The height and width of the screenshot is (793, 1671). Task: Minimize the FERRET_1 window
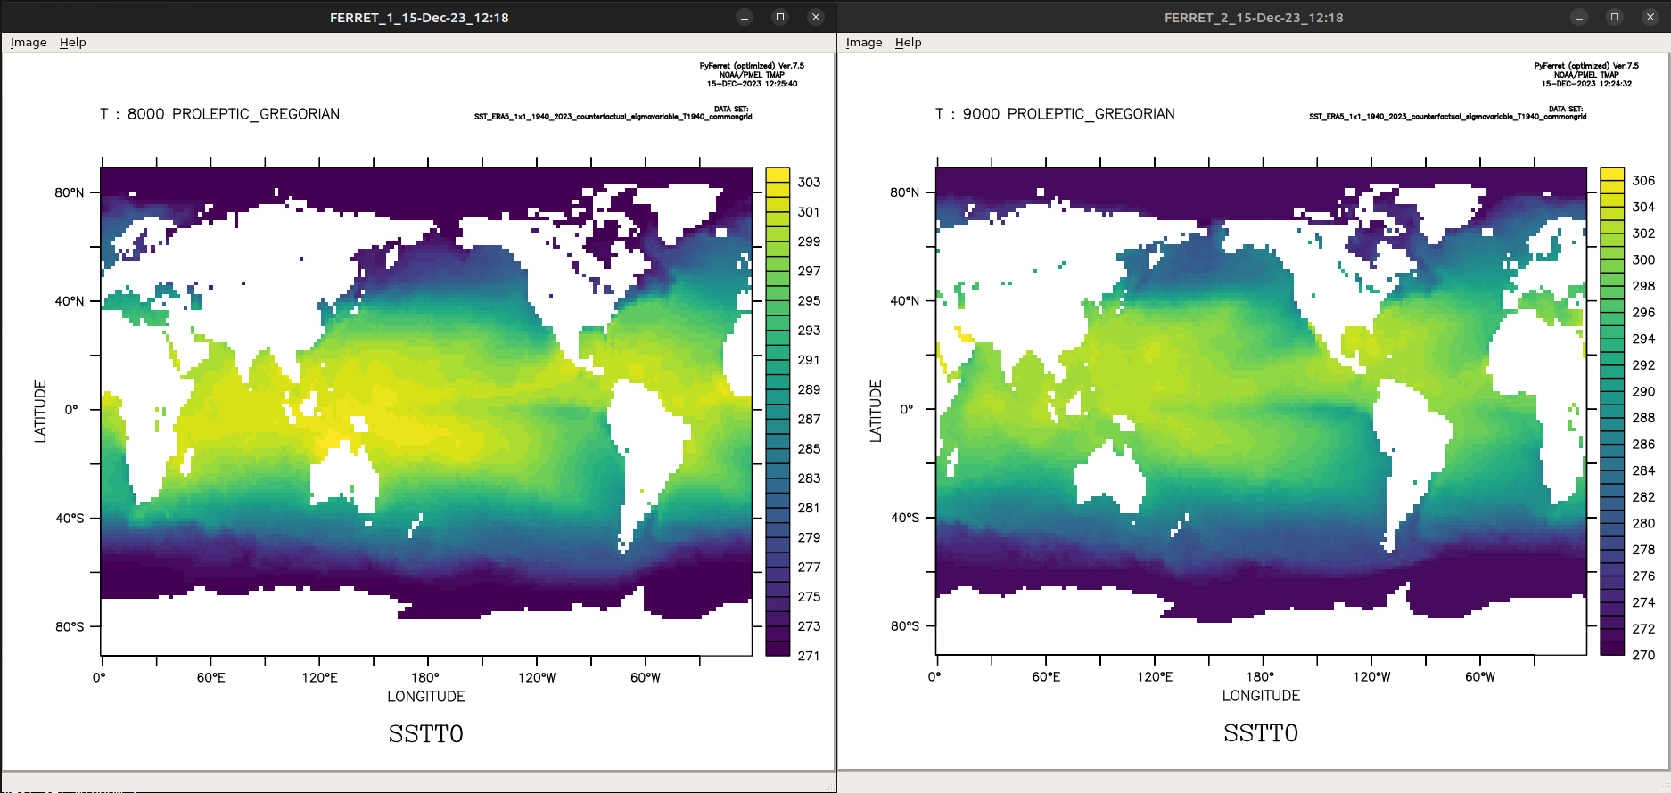click(x=745, y=17)
